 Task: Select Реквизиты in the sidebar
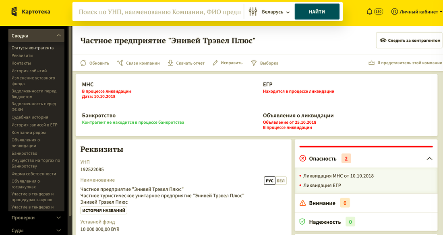pos(23,55)
